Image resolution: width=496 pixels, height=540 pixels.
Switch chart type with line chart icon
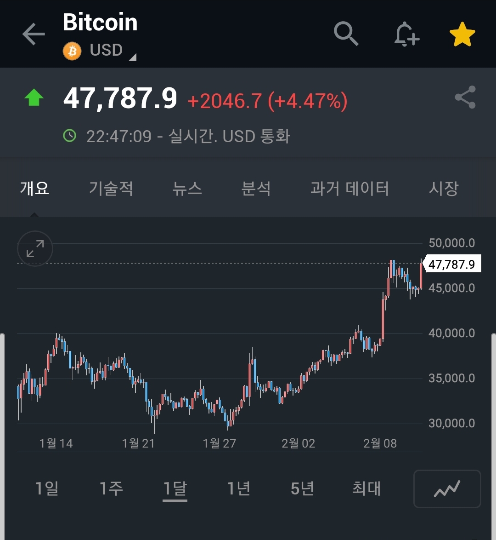click(x=447, y=488)
